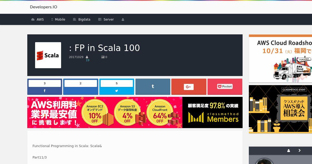The image size is (312, 164).
Task: Click the share button showing count 2
Action: pos(81,87)
